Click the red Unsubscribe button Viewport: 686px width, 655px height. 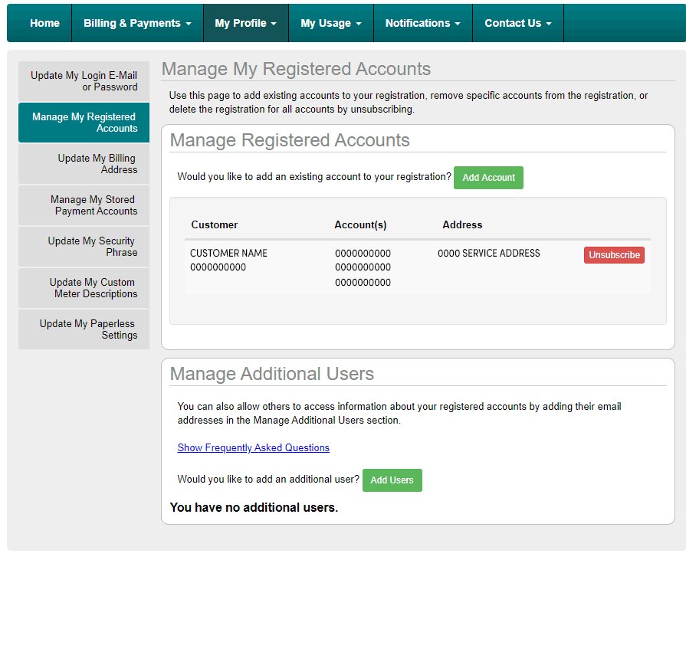(x=614, y=255)
